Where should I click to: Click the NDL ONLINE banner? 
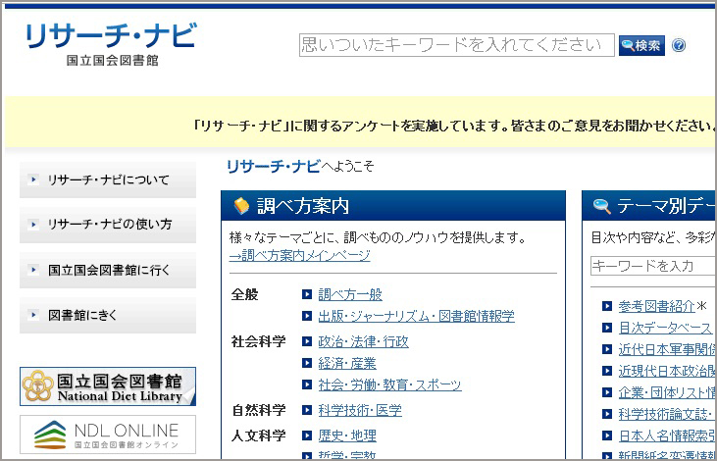[108, 435]
